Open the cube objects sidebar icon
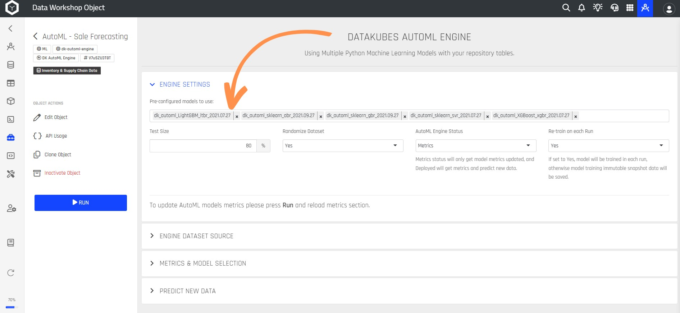Viewport: 680px width, 313px height. click(x=11, y=101)
